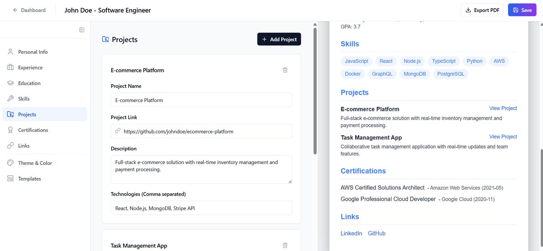Viewport: 543px width, 251px height.
Task: Click the Projects folder icon in sidebar
Action: click(10, 114)
